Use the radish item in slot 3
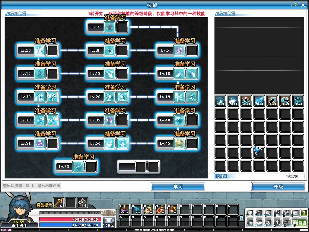 [148, 209]
